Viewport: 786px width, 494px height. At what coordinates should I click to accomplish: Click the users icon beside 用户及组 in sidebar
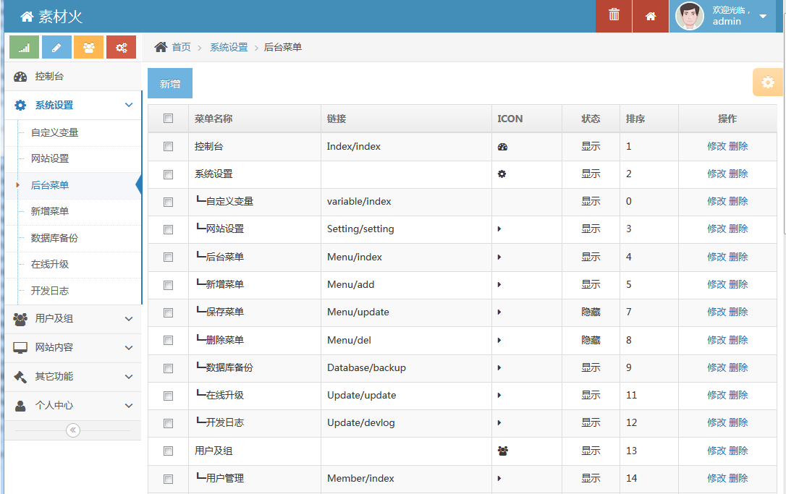click(20, 319)
